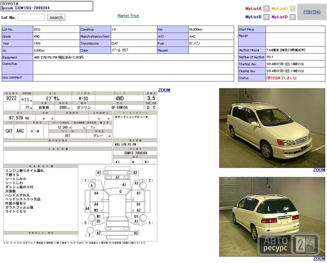Check the MyListA checkbox

(x=266, y=8)
